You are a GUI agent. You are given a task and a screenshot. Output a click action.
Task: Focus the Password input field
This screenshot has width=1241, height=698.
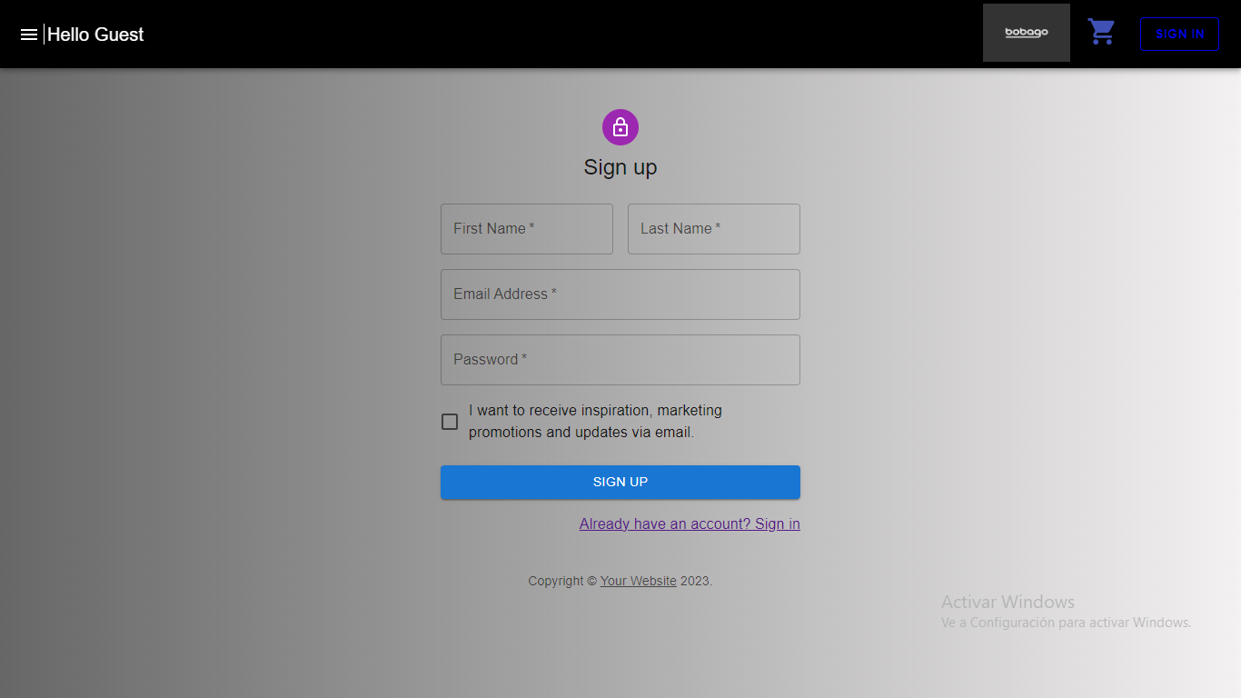tap(620, 360)
